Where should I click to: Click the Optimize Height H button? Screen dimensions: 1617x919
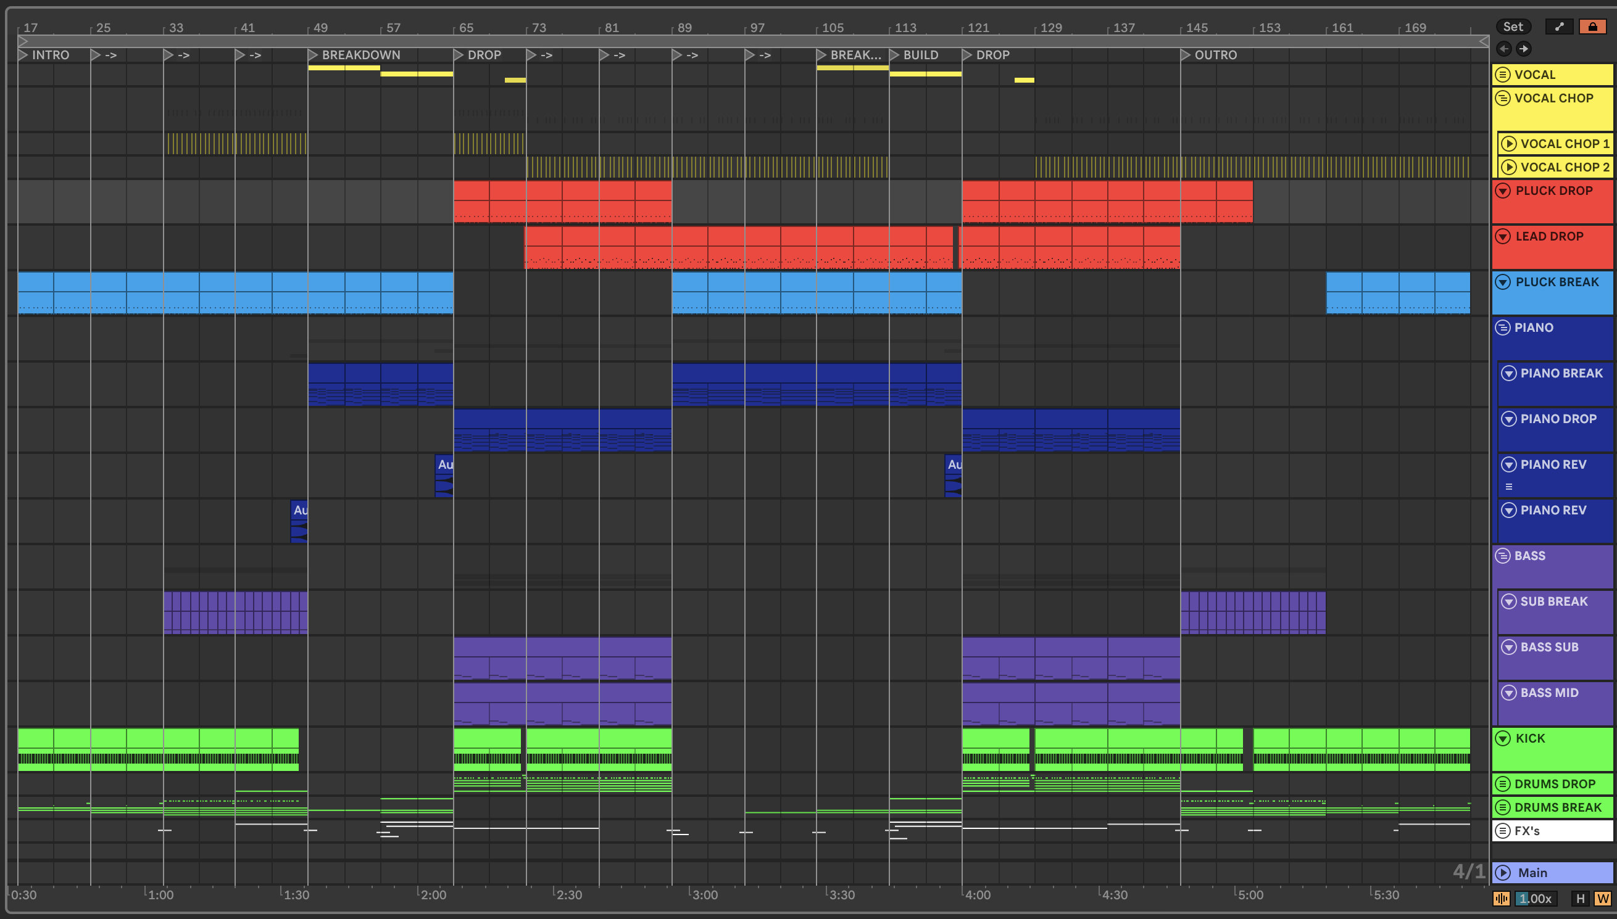[x=1581, y=898]
